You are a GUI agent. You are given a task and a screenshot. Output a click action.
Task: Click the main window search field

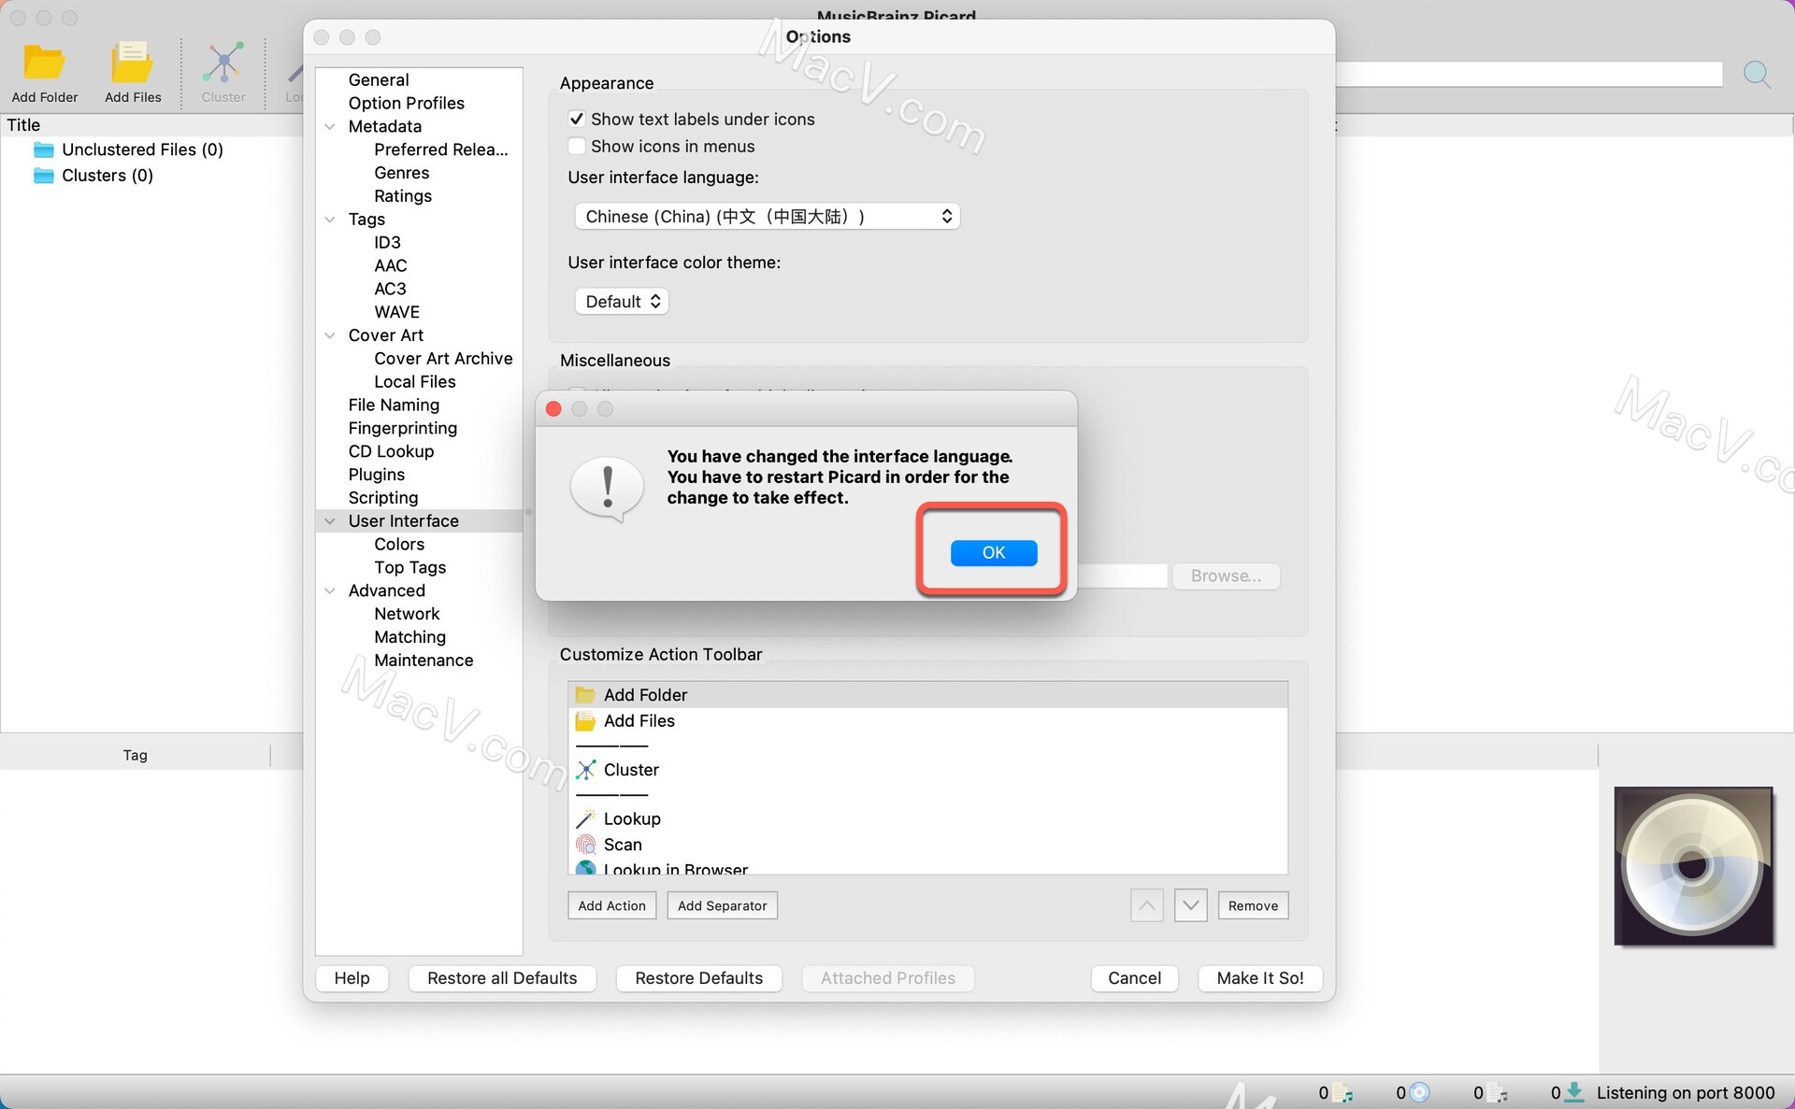pos(1529,75)
